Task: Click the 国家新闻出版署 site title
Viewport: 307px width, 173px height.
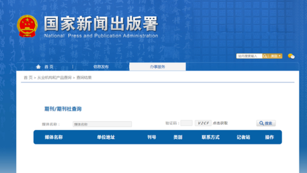Action: [100, 24]
